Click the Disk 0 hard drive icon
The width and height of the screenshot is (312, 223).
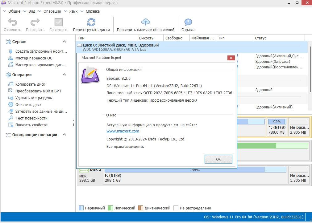coord(79,45)
